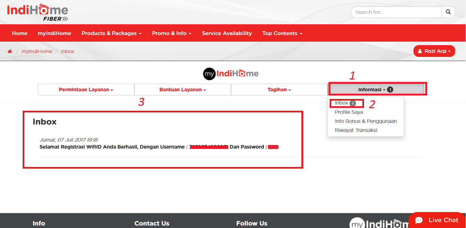This screenshot has height=228, width=466.
Task: Click the notification badge on Informasi
Action: coord(390,89)
